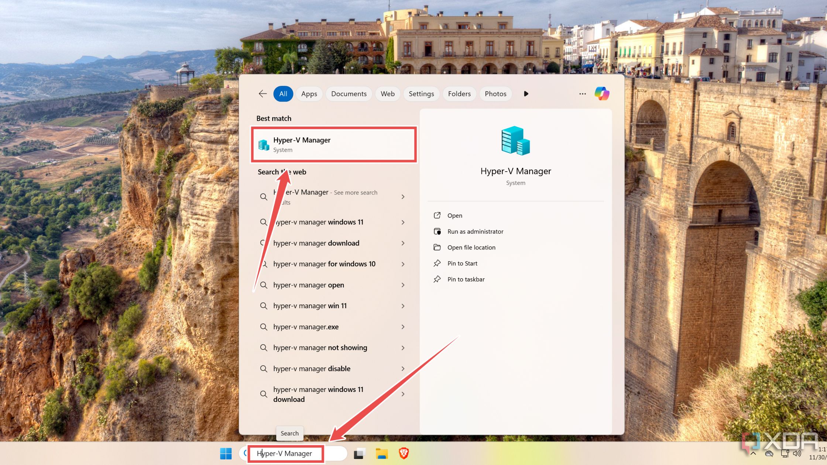Expand 'hyper-v manager disable' suggestion chevron
This screenshot has width=827, height=465.
(403, 369)
